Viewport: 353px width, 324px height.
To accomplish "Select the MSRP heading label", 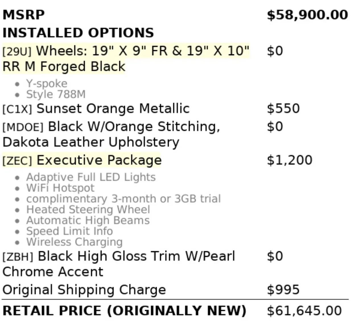I will pos(24,15).
